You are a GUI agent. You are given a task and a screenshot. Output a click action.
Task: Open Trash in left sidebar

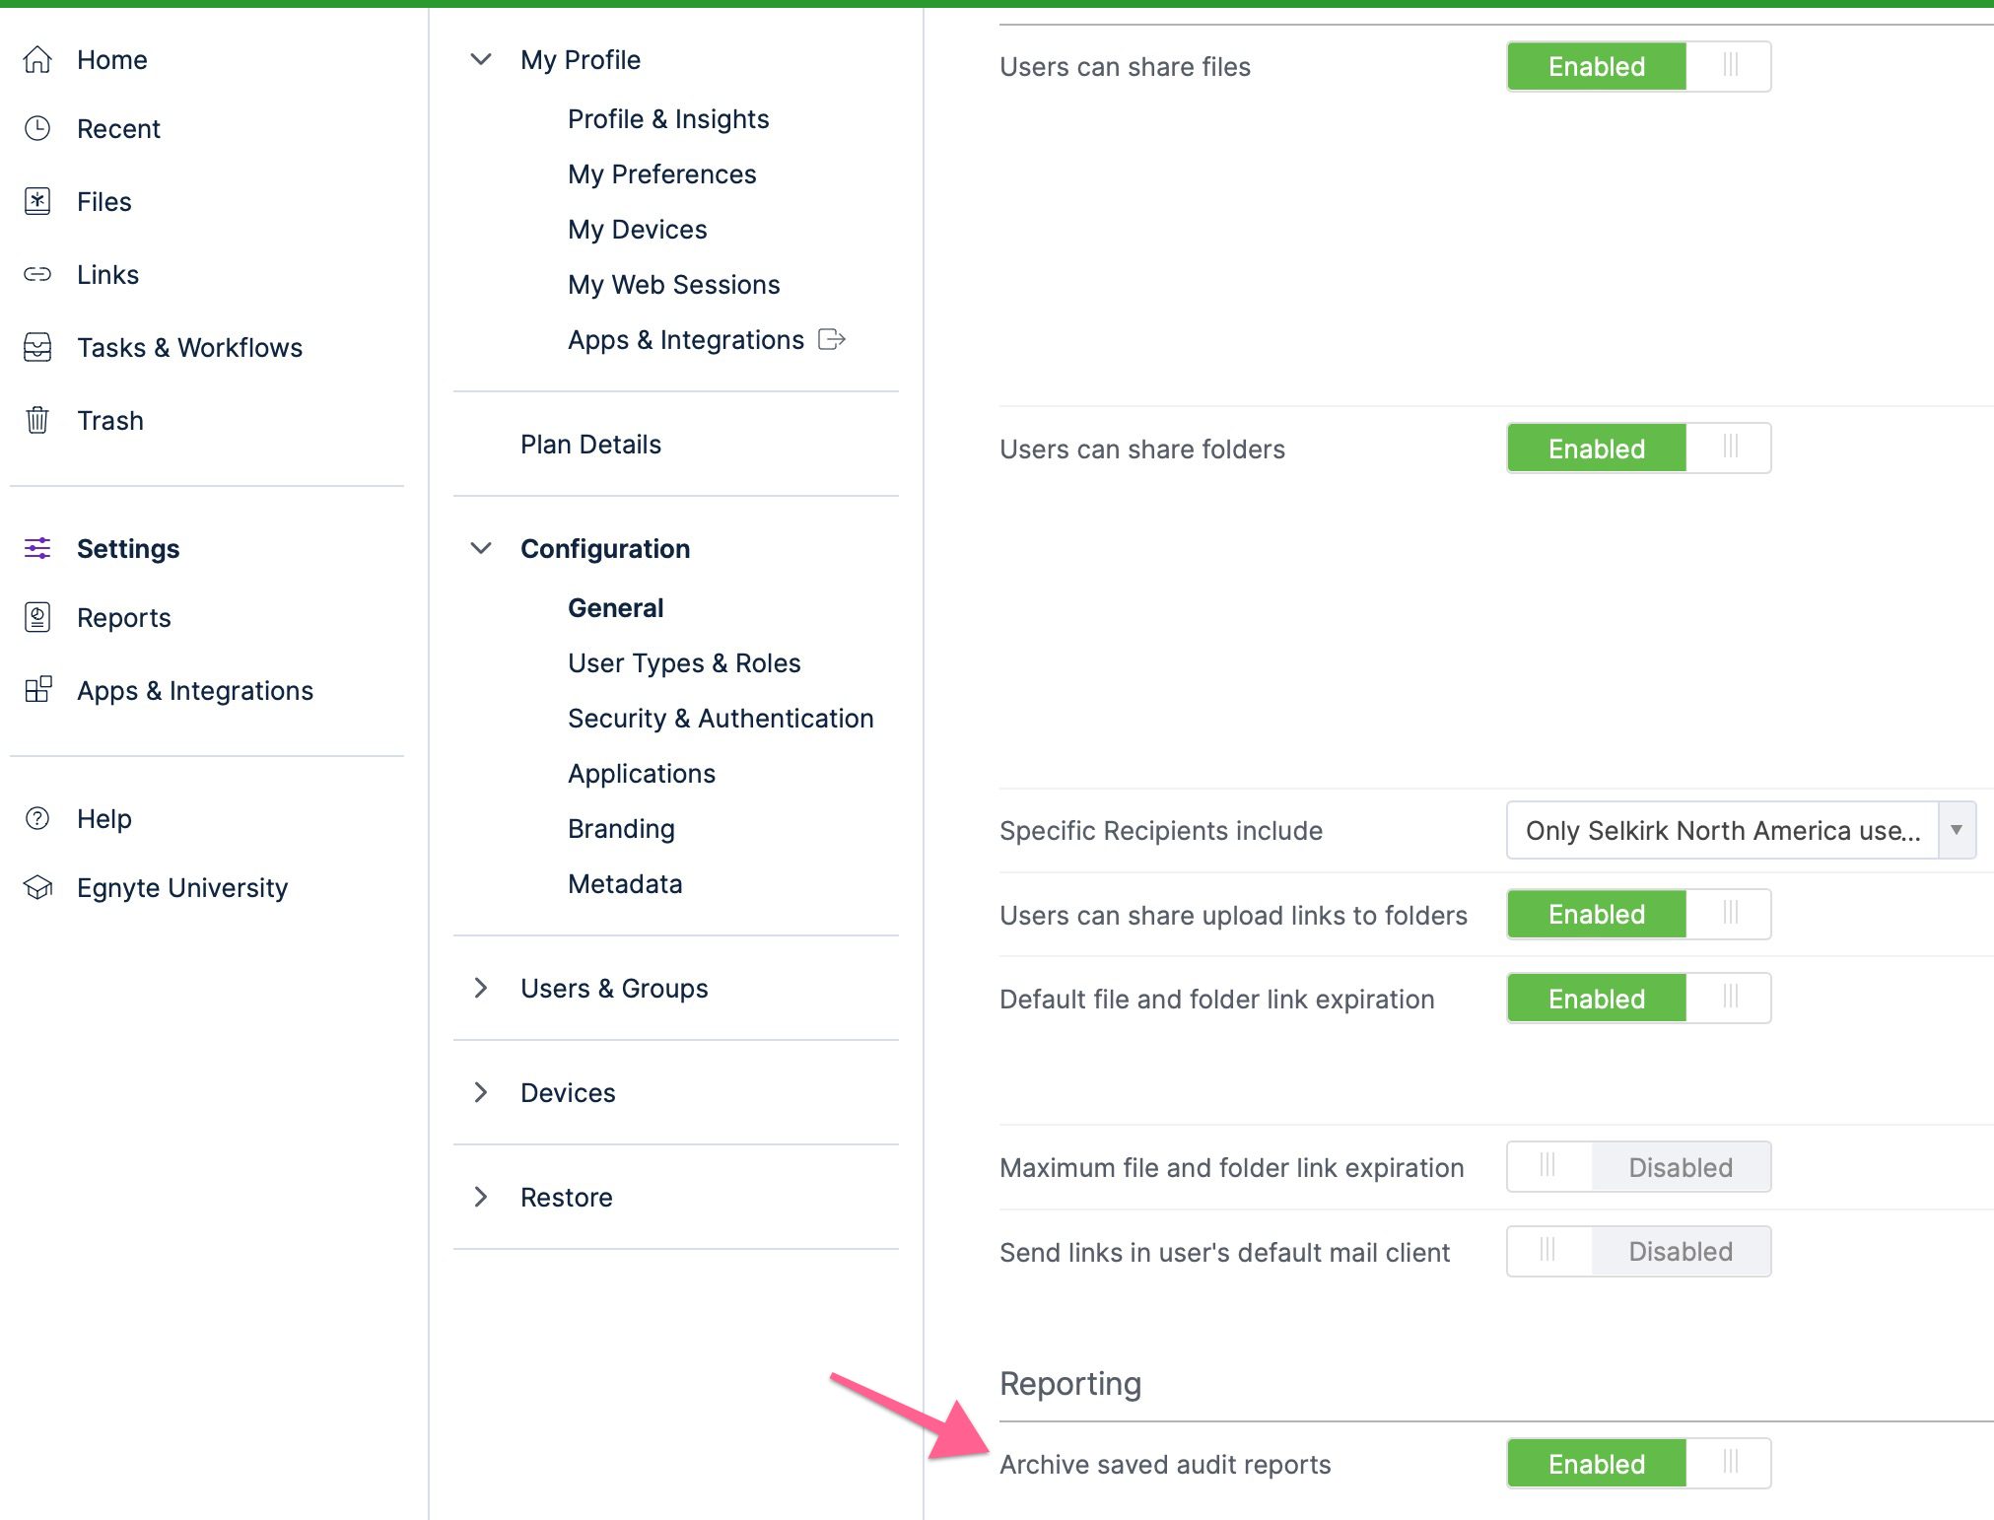click(110, 421)
